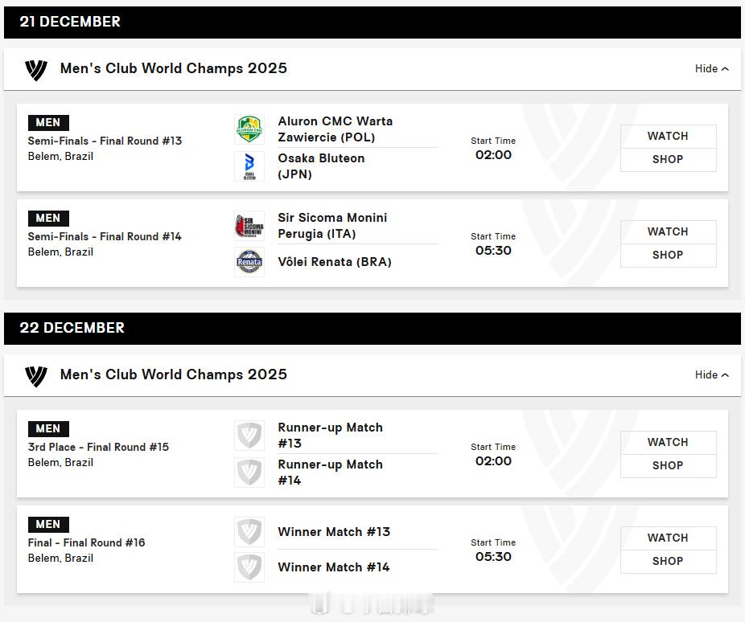
Task: Watch the Perugia vs Vôlei Renata semi-final
Action: point(668,232)
